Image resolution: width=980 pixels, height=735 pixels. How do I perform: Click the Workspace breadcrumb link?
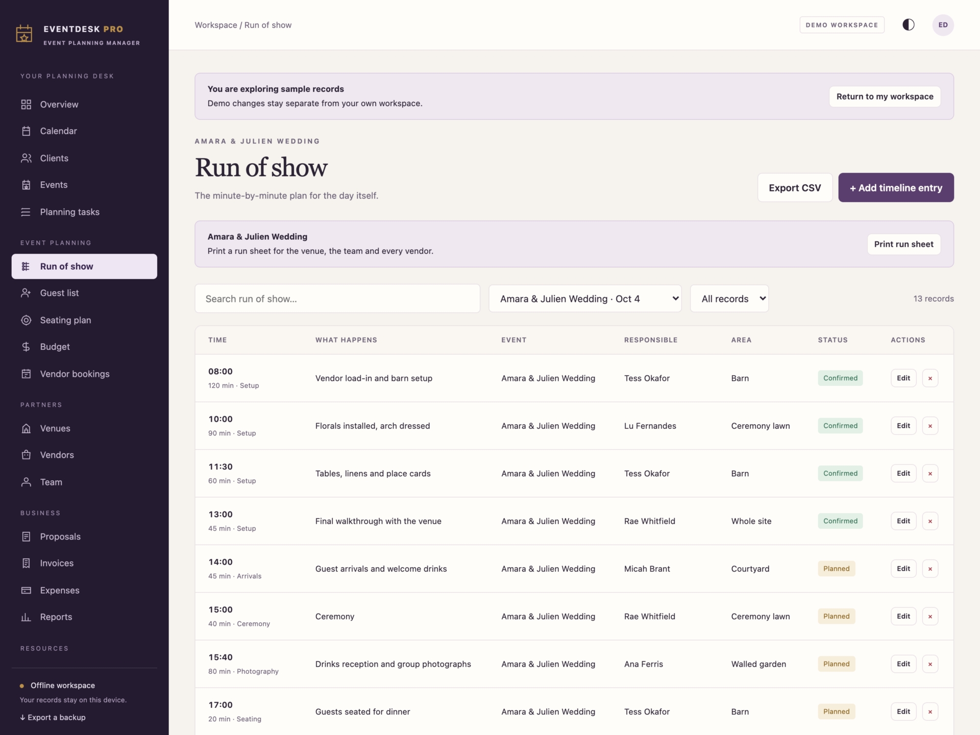pyautogui.click(x=216, y=25)
